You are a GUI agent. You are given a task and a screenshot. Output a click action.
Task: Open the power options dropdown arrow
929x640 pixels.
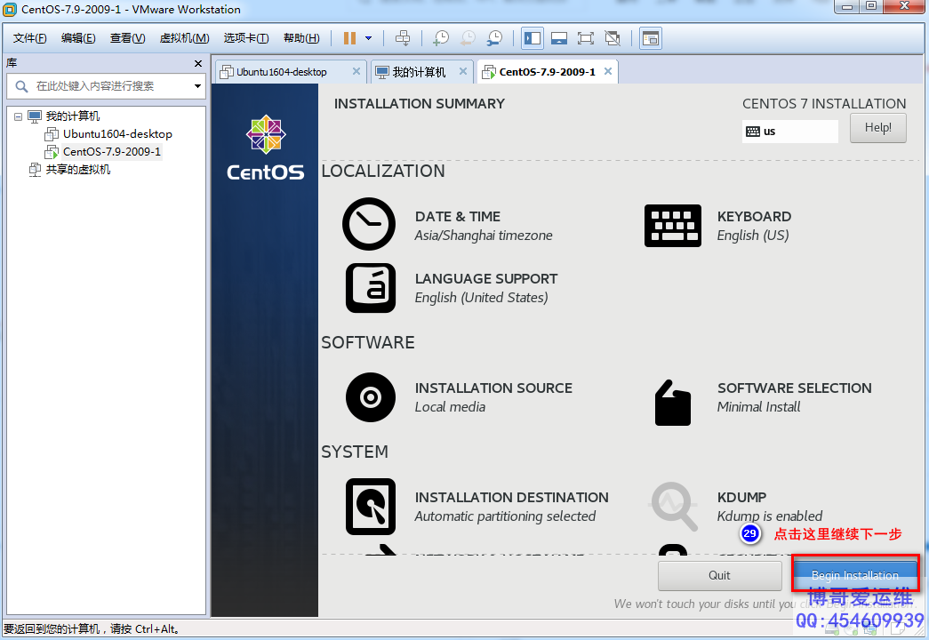click(369, 38)
